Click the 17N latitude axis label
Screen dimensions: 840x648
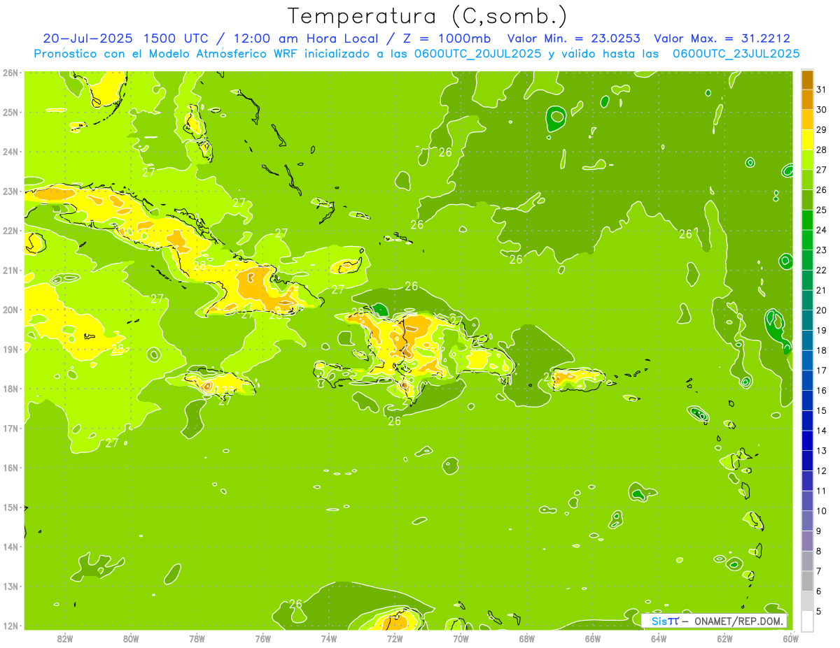click(10, 428)
